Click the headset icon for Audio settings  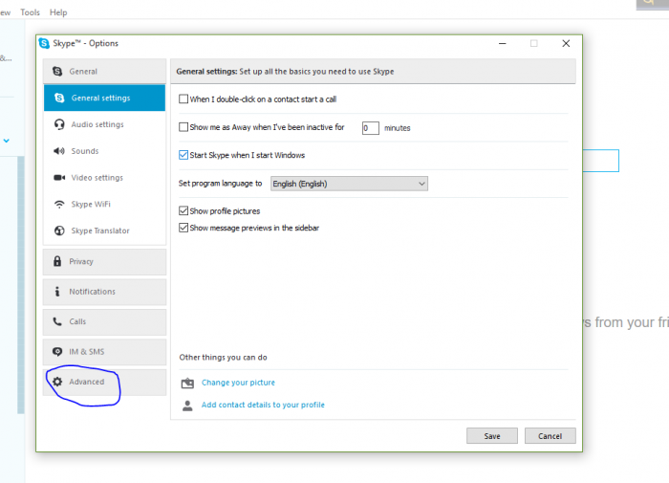click(59, 124)
